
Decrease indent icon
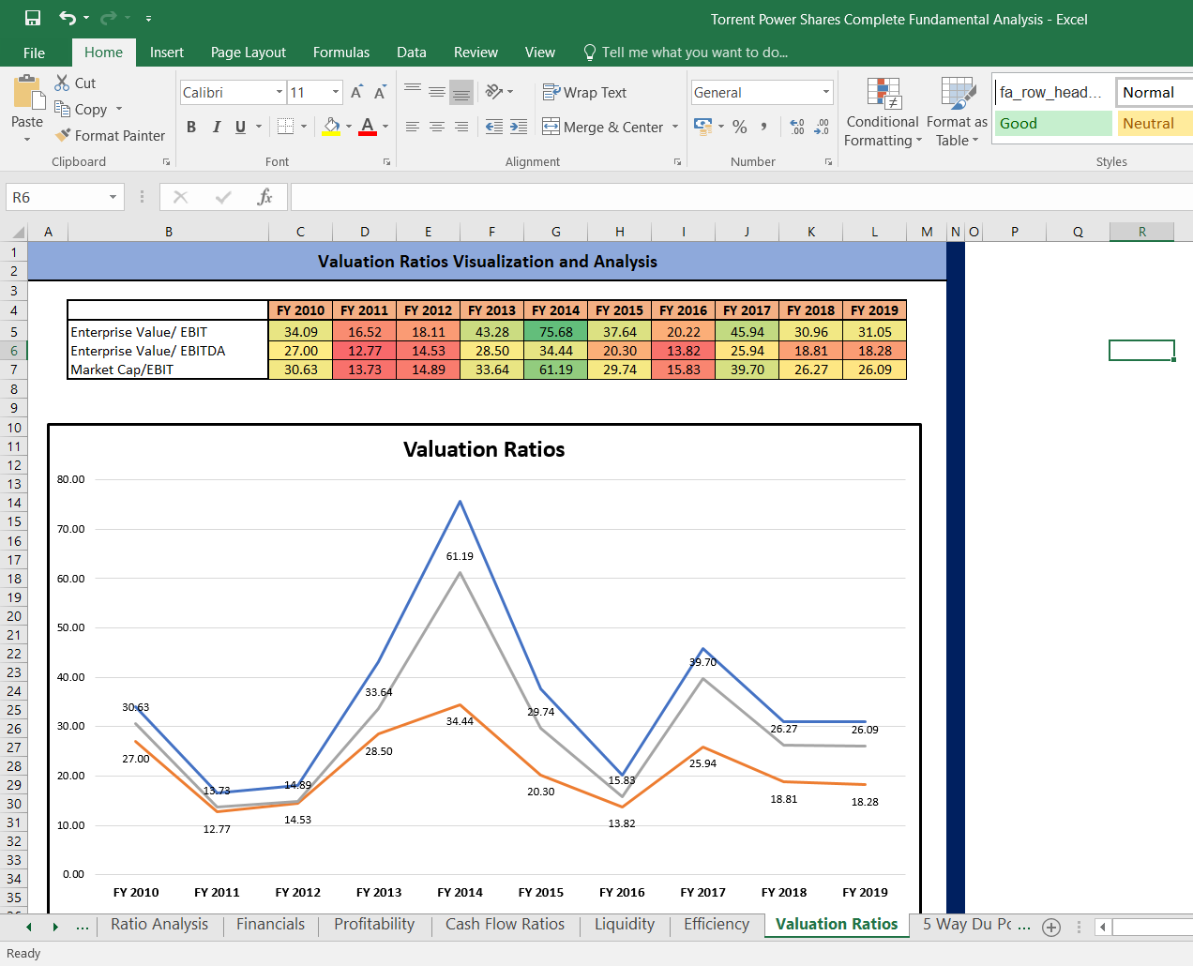coord(494,127)
